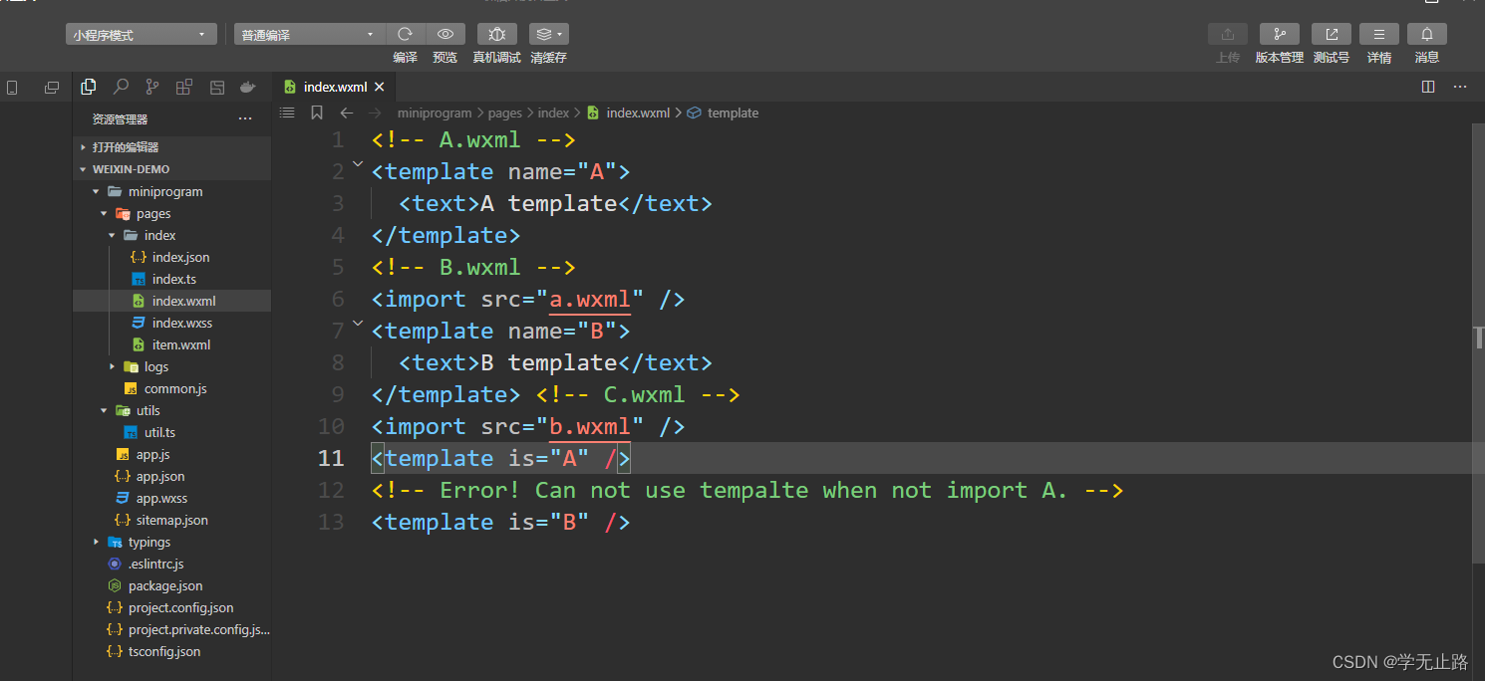Click the upload icon button
This screenshot has height=681, width=1485.
pos(1228,34)
